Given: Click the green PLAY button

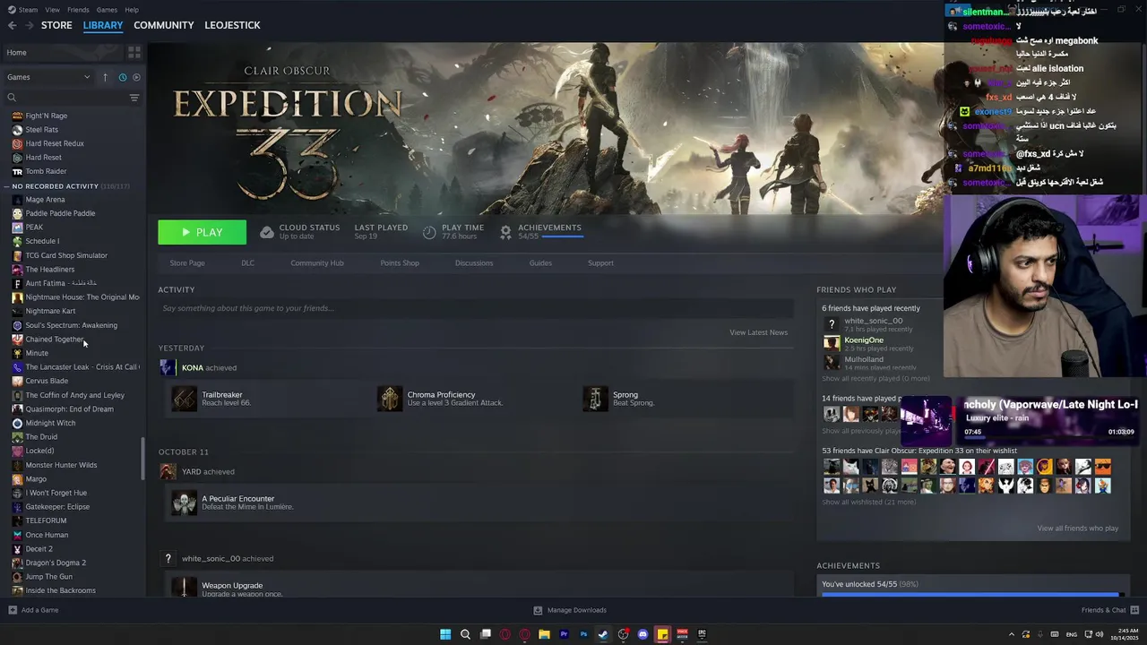Looking at the screenshot, I should [x=203, y=232].
